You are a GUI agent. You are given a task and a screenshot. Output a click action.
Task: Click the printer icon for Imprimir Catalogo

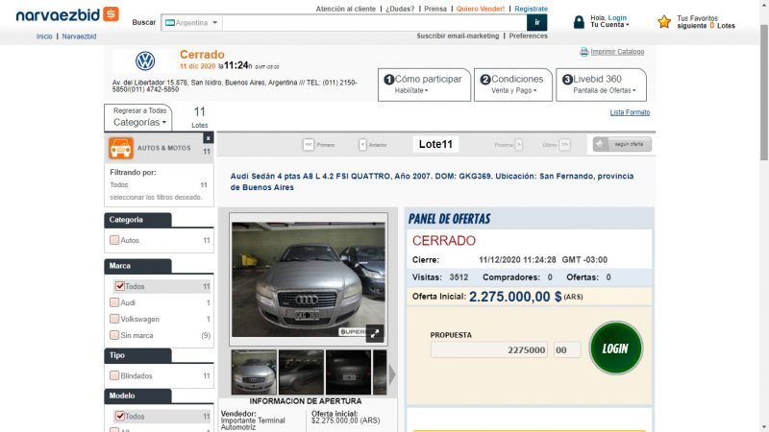(583, 52)
